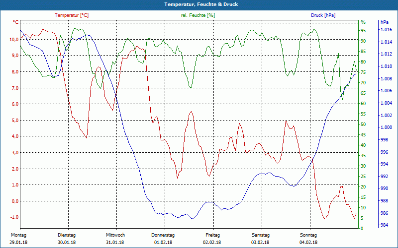Click the 'Donnerstag' day label
Screen dimensions: 398x248
163,235
